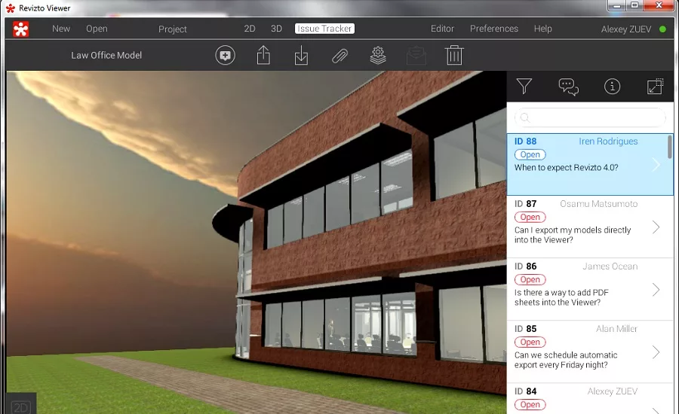Expand issue ID 88 with its chevron
Viewport: 679px width, 414px height.
point(656,165)
